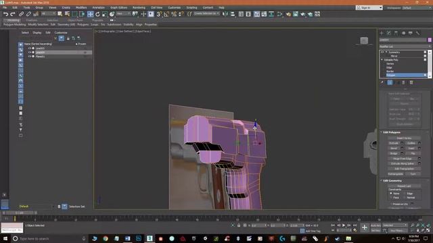433x243 pixels.
Task: Open the Display panel tab
Action: [411, 33]
